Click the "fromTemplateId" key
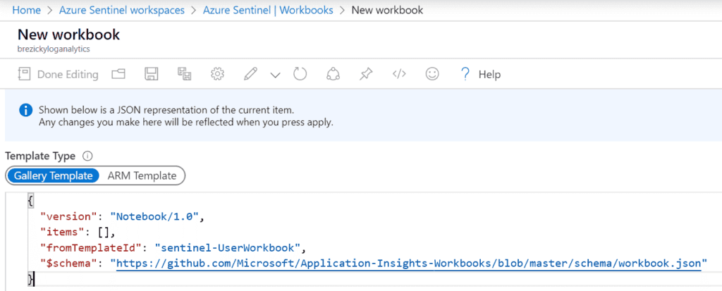The image size is (722, 291). [x=90, y=248]
